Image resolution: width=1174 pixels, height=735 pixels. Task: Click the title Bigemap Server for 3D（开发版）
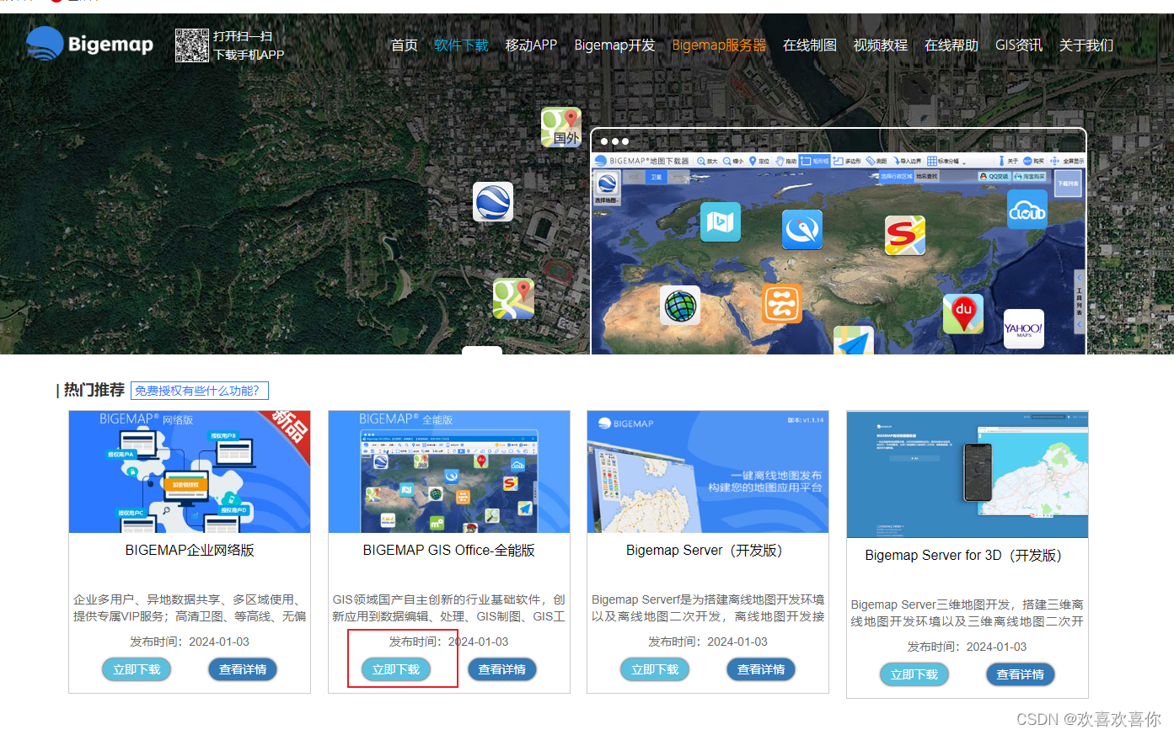pos(968,556)
